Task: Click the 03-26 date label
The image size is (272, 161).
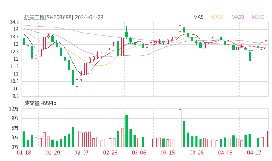Action: pos(197,153)
